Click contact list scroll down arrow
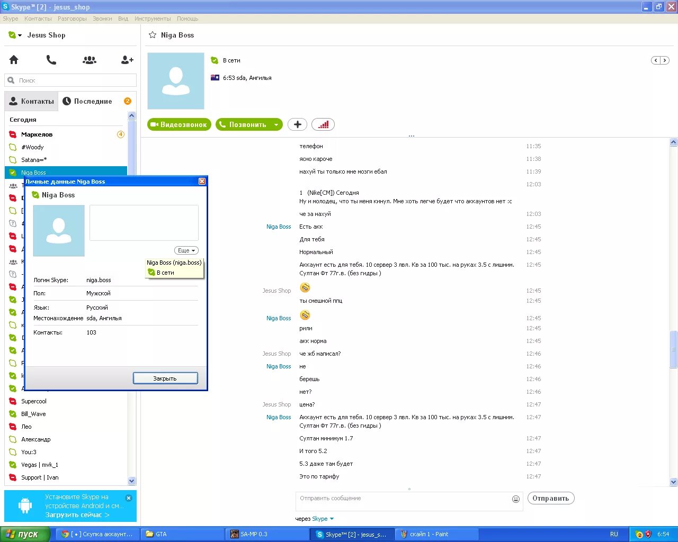 click(132, 481)
